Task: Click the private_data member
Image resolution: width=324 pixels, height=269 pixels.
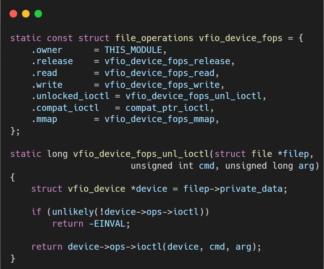Action: coord(252,189)
